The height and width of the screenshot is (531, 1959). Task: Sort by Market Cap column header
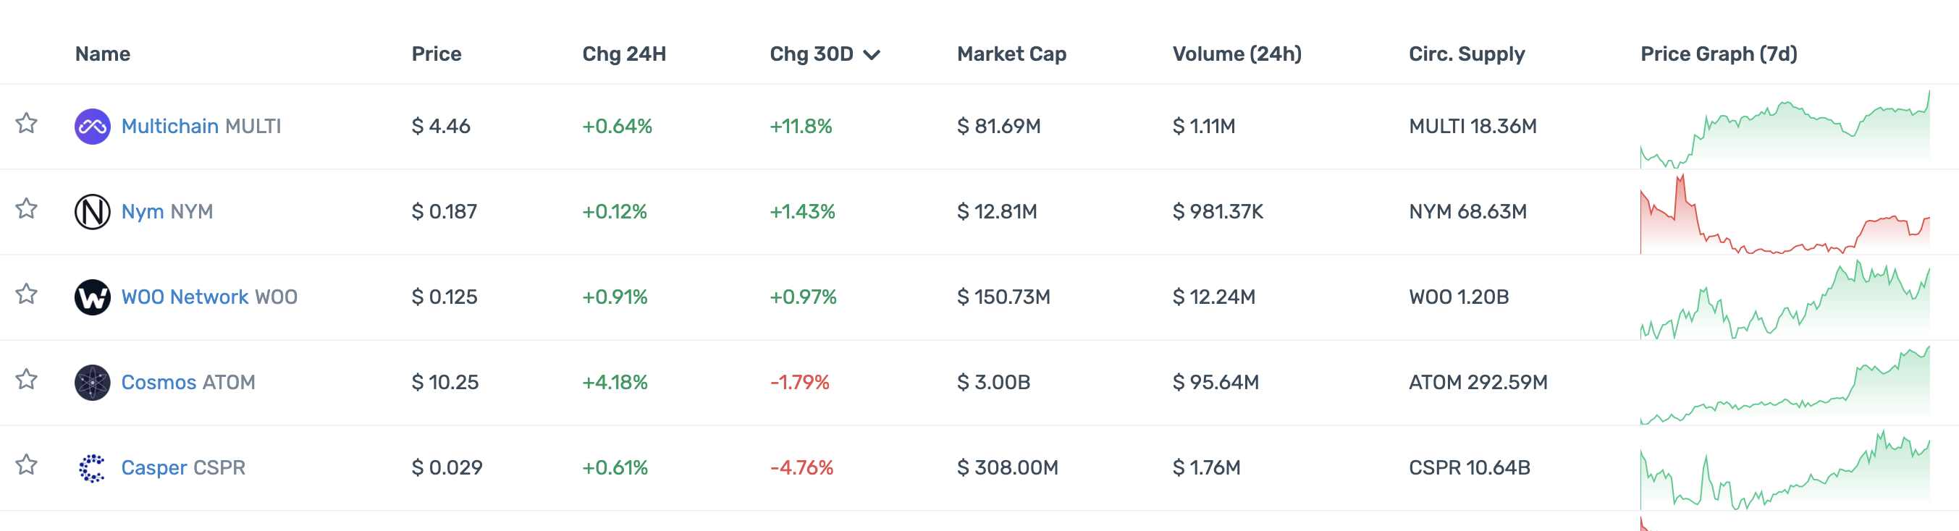(1011, 54)
